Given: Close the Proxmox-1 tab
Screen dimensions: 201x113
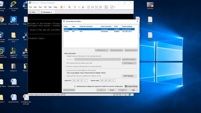Looking at the screenshot, I should click(53, 12).
